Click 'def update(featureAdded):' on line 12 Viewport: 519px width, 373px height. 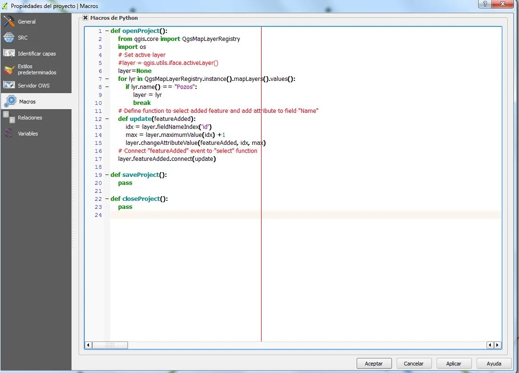(x=157, y=119)
